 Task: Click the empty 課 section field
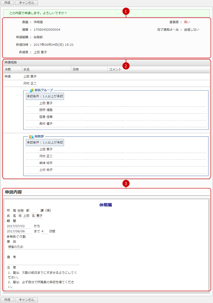click(35, 210)
